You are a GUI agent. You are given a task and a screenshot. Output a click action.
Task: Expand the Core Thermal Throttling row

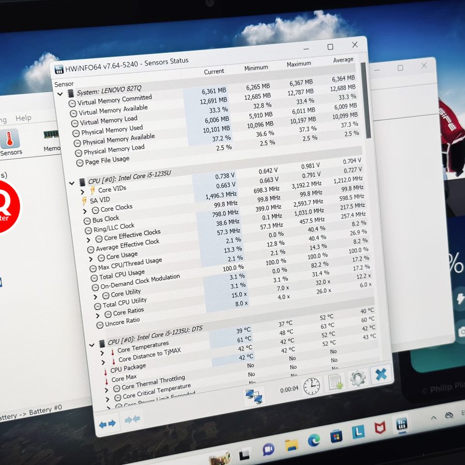107,390
